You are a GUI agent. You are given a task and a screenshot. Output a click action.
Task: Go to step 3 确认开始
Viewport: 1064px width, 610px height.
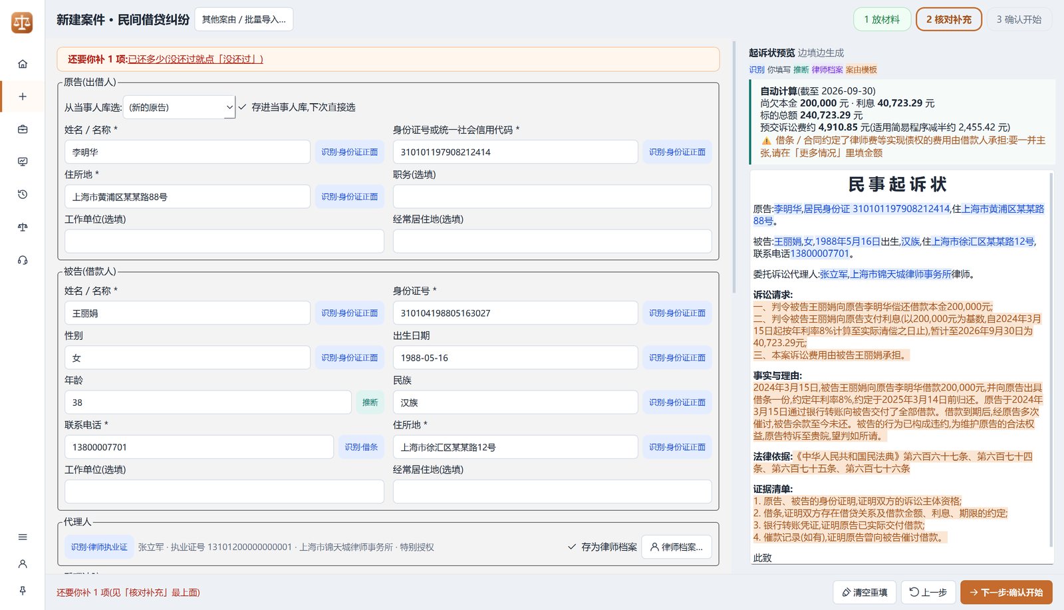coord(1019,19)
